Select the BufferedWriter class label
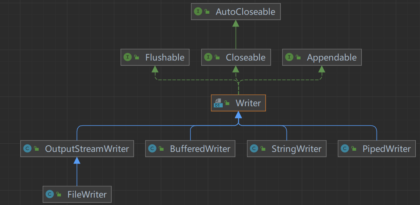This screenshot has height=205, width=420. (200, 148)
